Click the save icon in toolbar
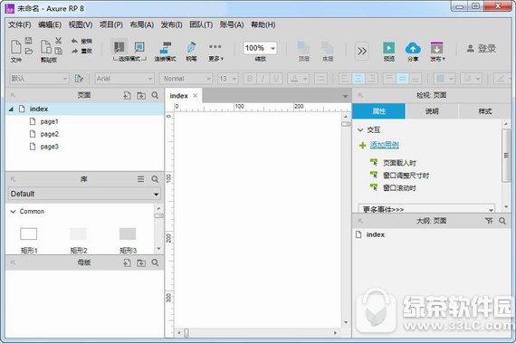The height and width of the screenshot is (343, 516). [x=29, y=41]
